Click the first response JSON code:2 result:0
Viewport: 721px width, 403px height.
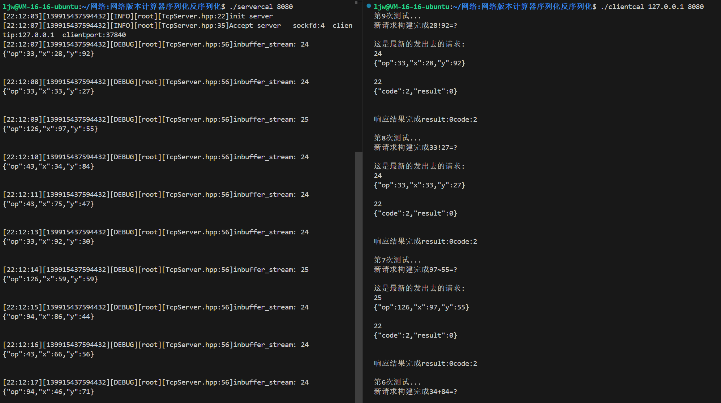click(x=415, y=91)
